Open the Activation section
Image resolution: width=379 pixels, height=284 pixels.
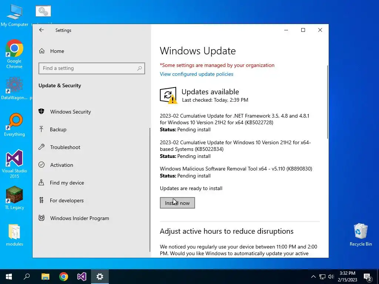pos(92,165)
